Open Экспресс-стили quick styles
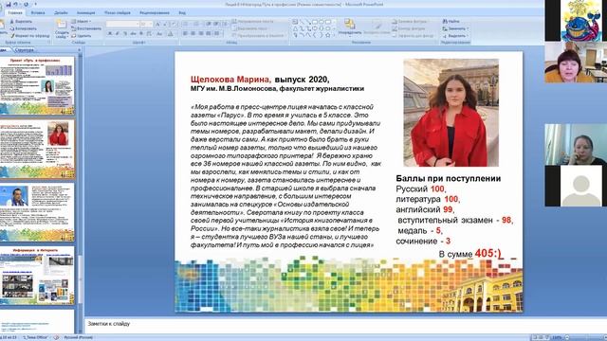This screenshot has width=607, height=341. (377, 27)
